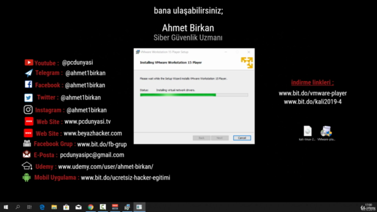Viewport: 377px width, 212px height.
Task: Click the Instagram @ahmet1birkan handle
Action: pos(87,110)
